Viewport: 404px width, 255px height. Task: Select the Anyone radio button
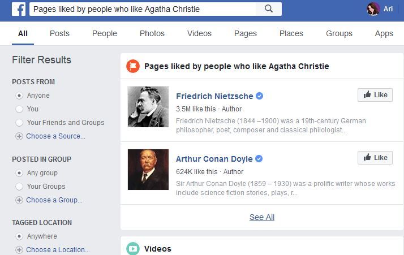click(x=19, y=96)
